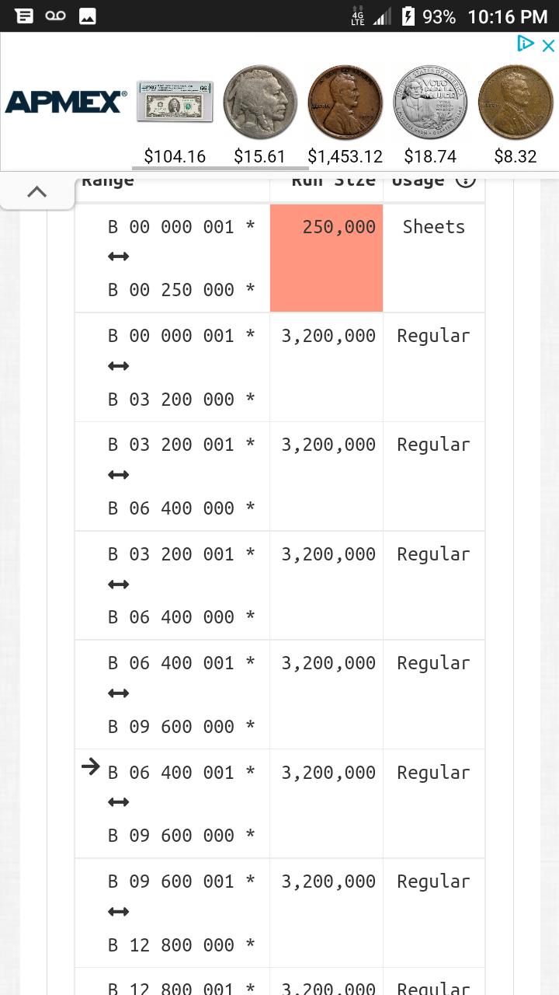Click range arrow in the Sheets row
Image resolution: width=559 pixels, height=995 pixels.
click(x=118, y=257)
